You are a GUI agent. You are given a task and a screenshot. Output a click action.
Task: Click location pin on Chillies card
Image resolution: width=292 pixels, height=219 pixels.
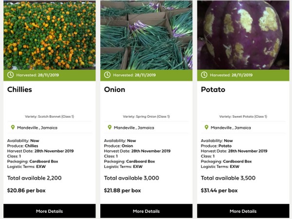tap(13, 128)
